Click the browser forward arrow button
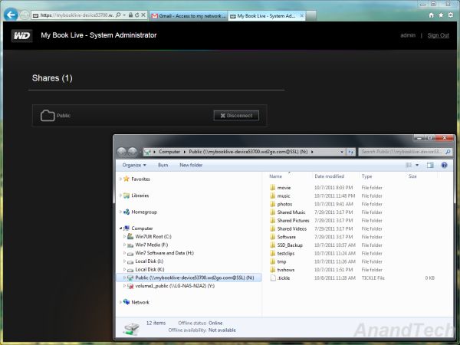Viewport: 460px width, 345px height. pyautogui.click(x=25, y=15)
